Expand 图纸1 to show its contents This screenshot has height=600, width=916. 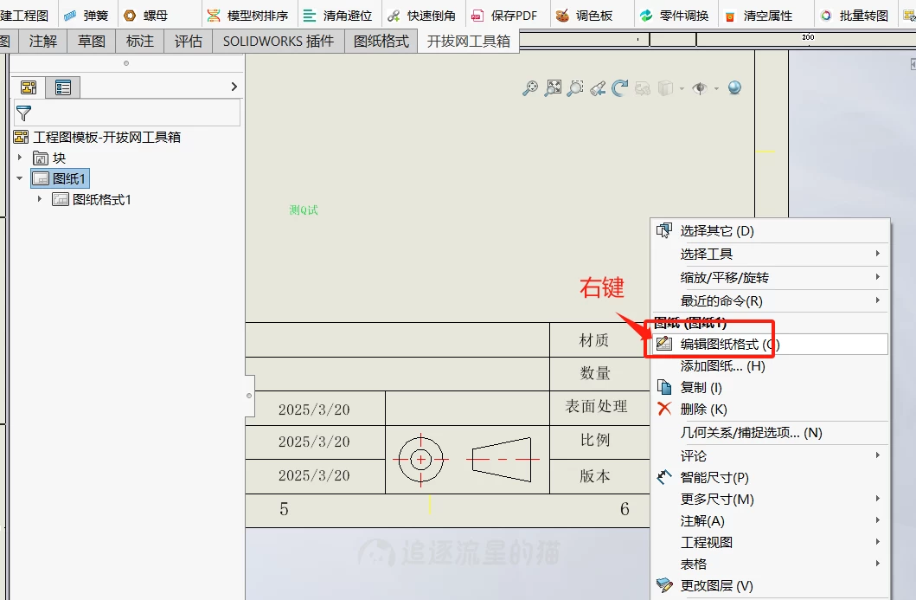(19, 177)
